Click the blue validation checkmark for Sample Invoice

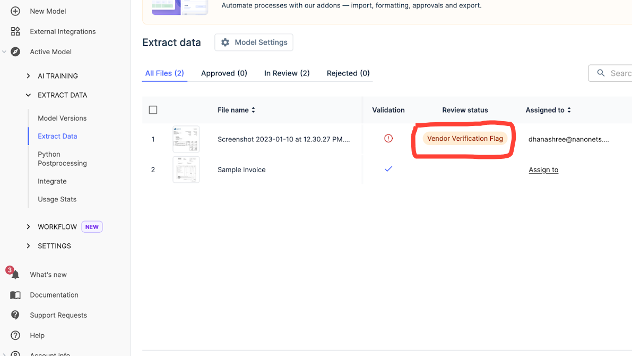tap(388, 169)
